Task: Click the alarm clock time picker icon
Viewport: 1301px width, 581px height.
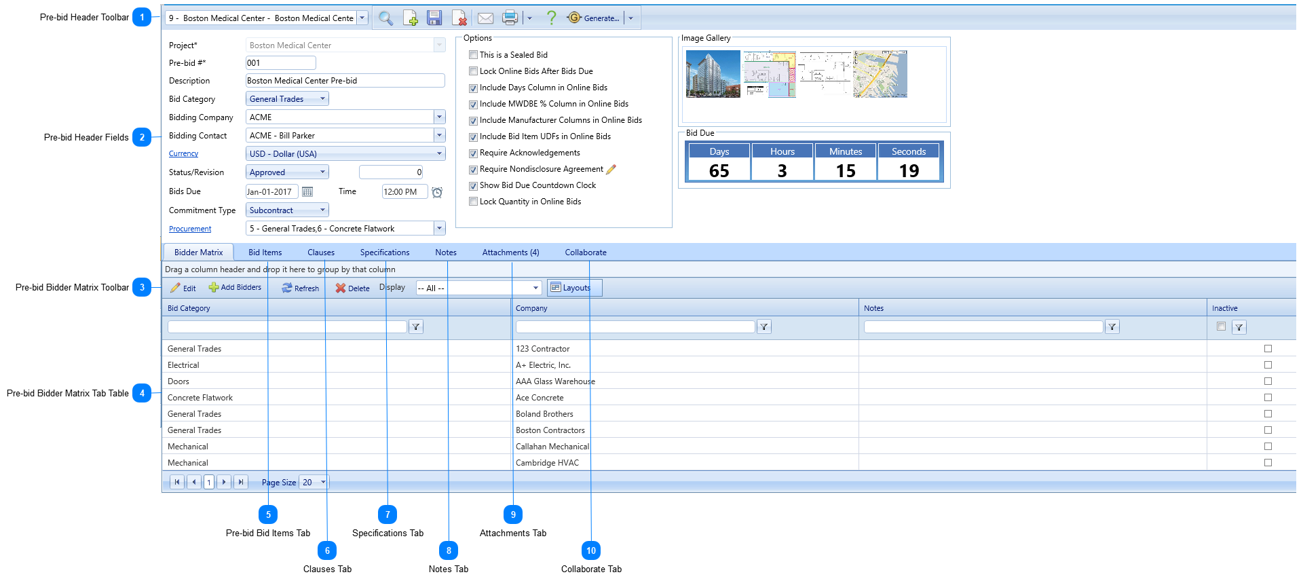Action: tap(437, 192)
